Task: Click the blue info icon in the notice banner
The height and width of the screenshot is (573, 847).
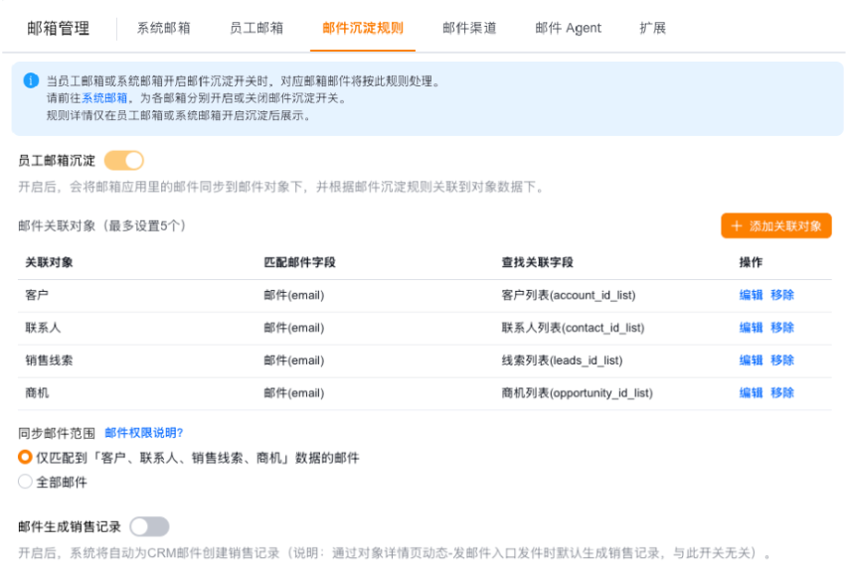Action: [x=31, y=80]
